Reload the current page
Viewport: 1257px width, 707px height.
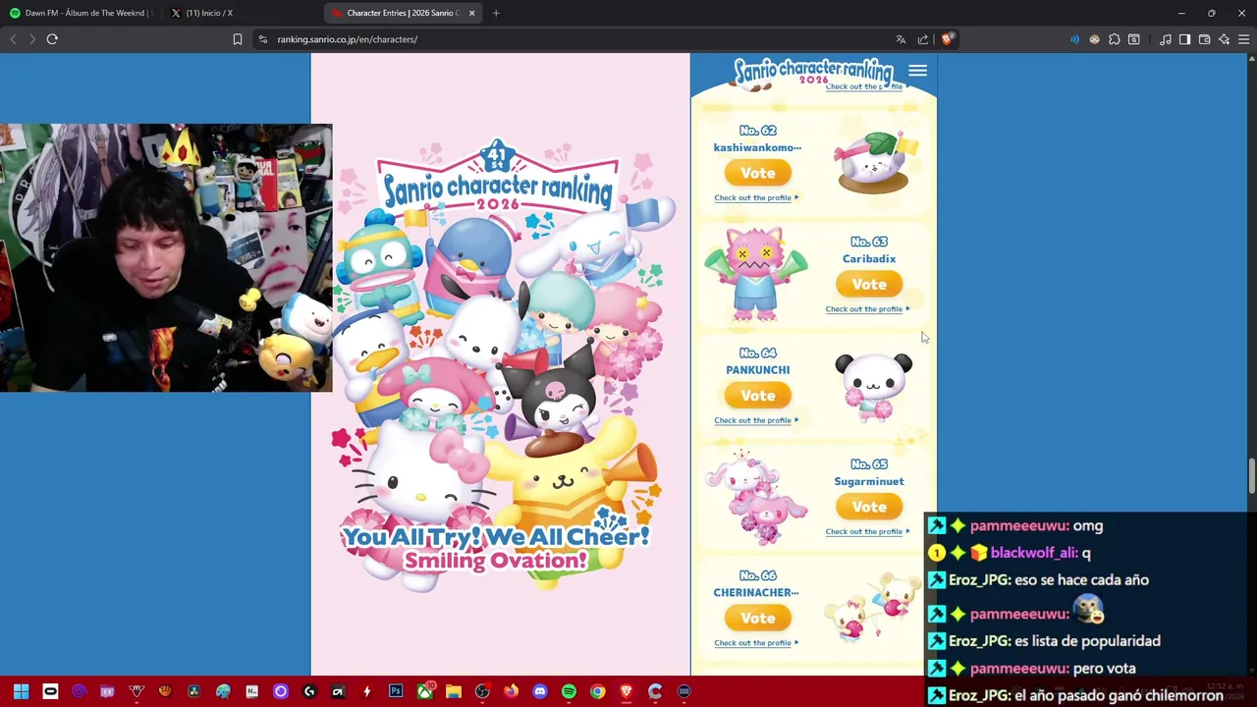(52, 39)
